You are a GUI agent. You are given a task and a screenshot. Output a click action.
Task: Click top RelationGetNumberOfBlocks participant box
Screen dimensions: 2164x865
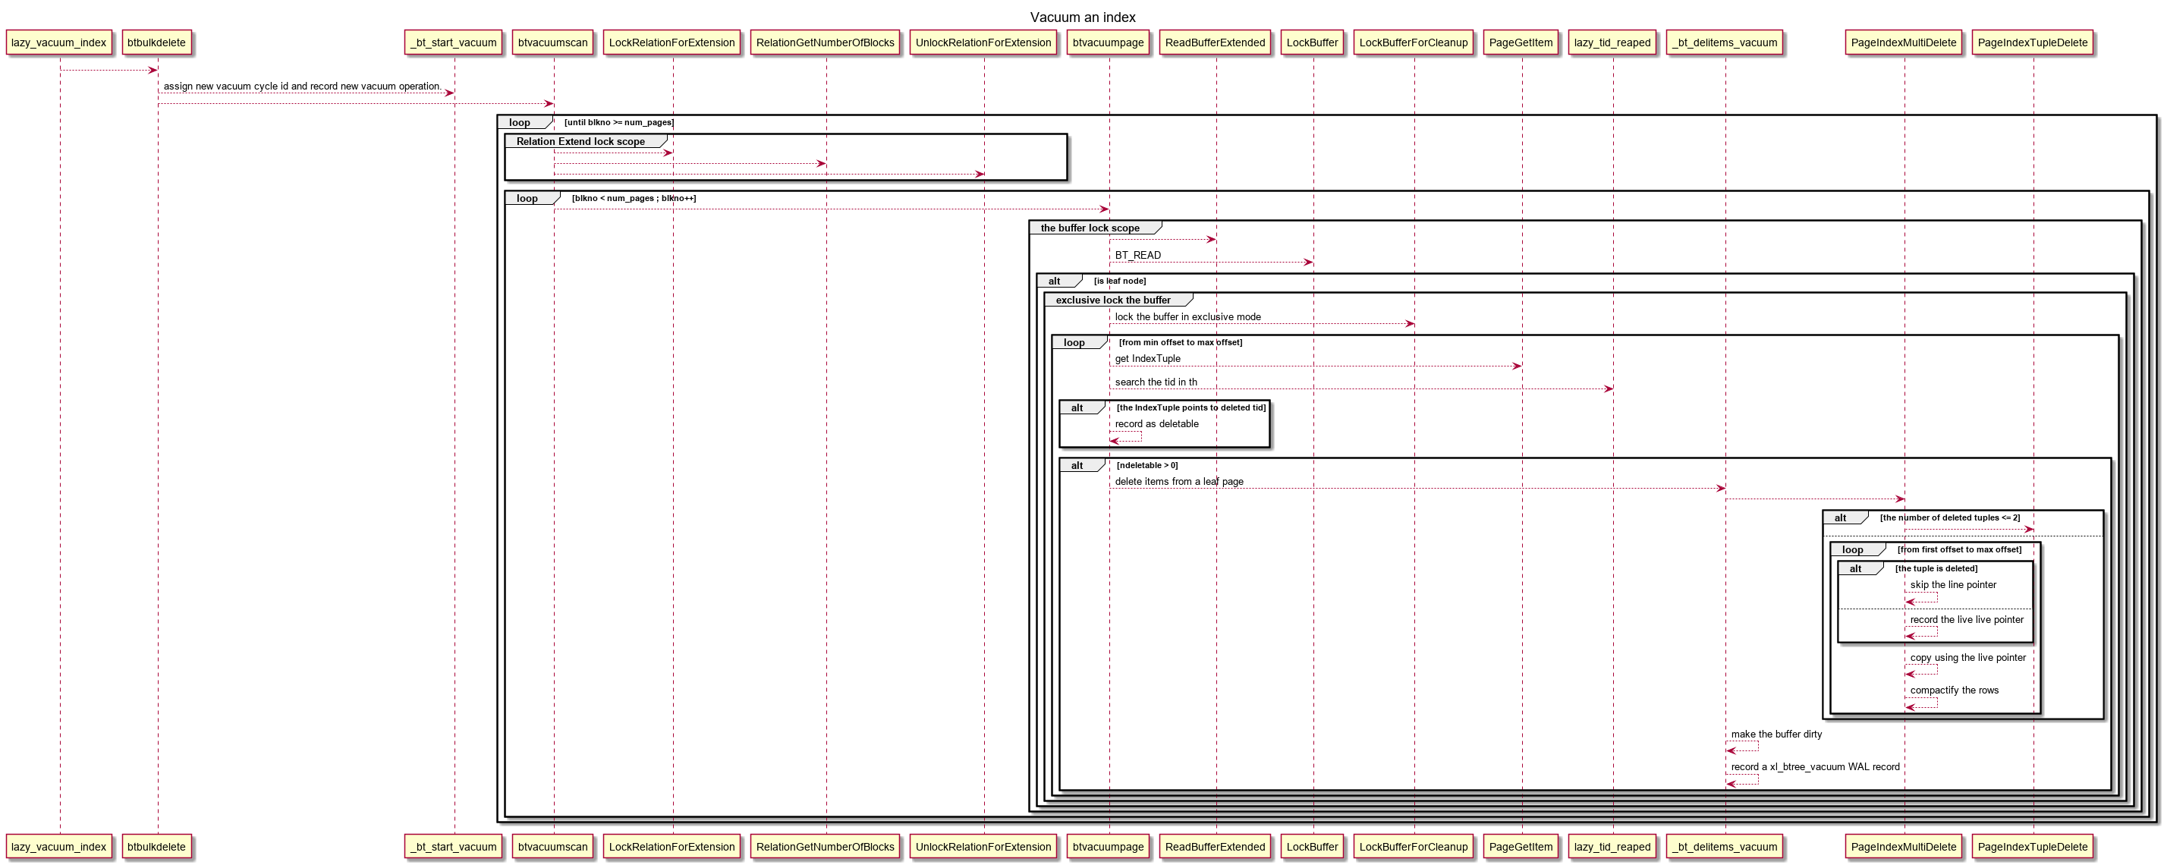pos(825,42)
